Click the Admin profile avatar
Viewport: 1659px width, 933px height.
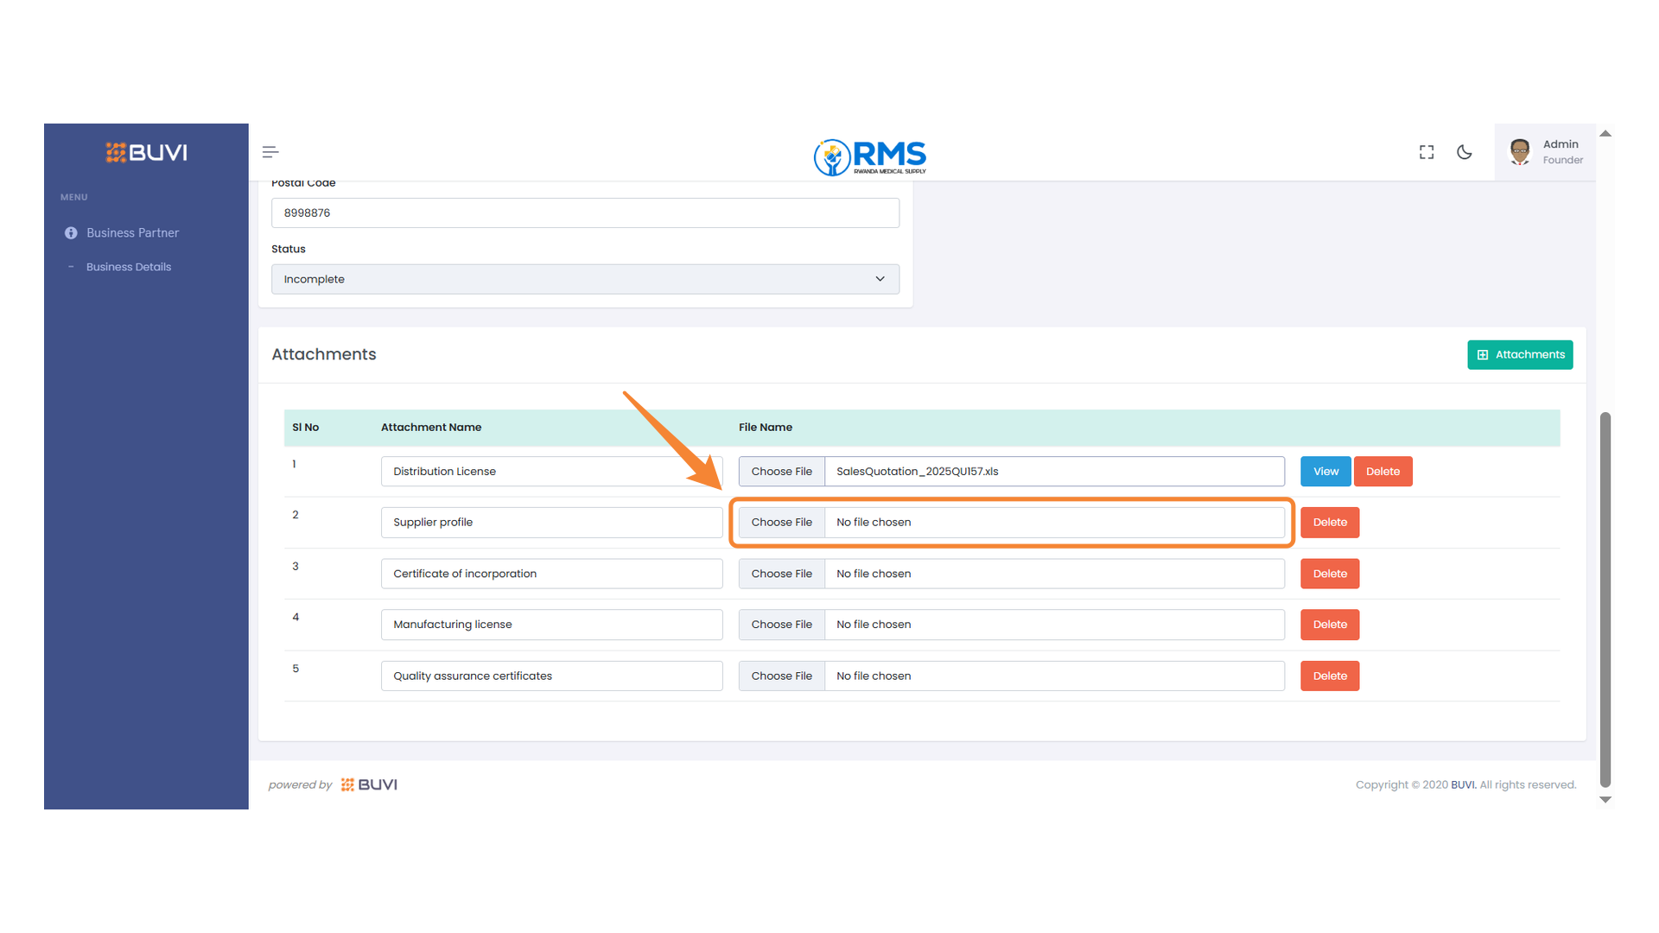[x=1519, y=151]
